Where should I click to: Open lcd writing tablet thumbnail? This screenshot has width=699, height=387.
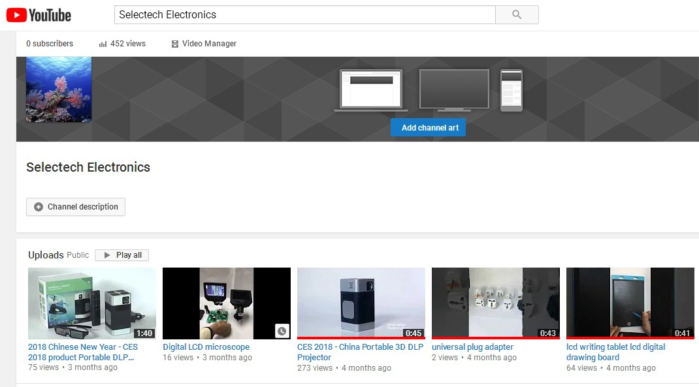(x=630, y=303)
